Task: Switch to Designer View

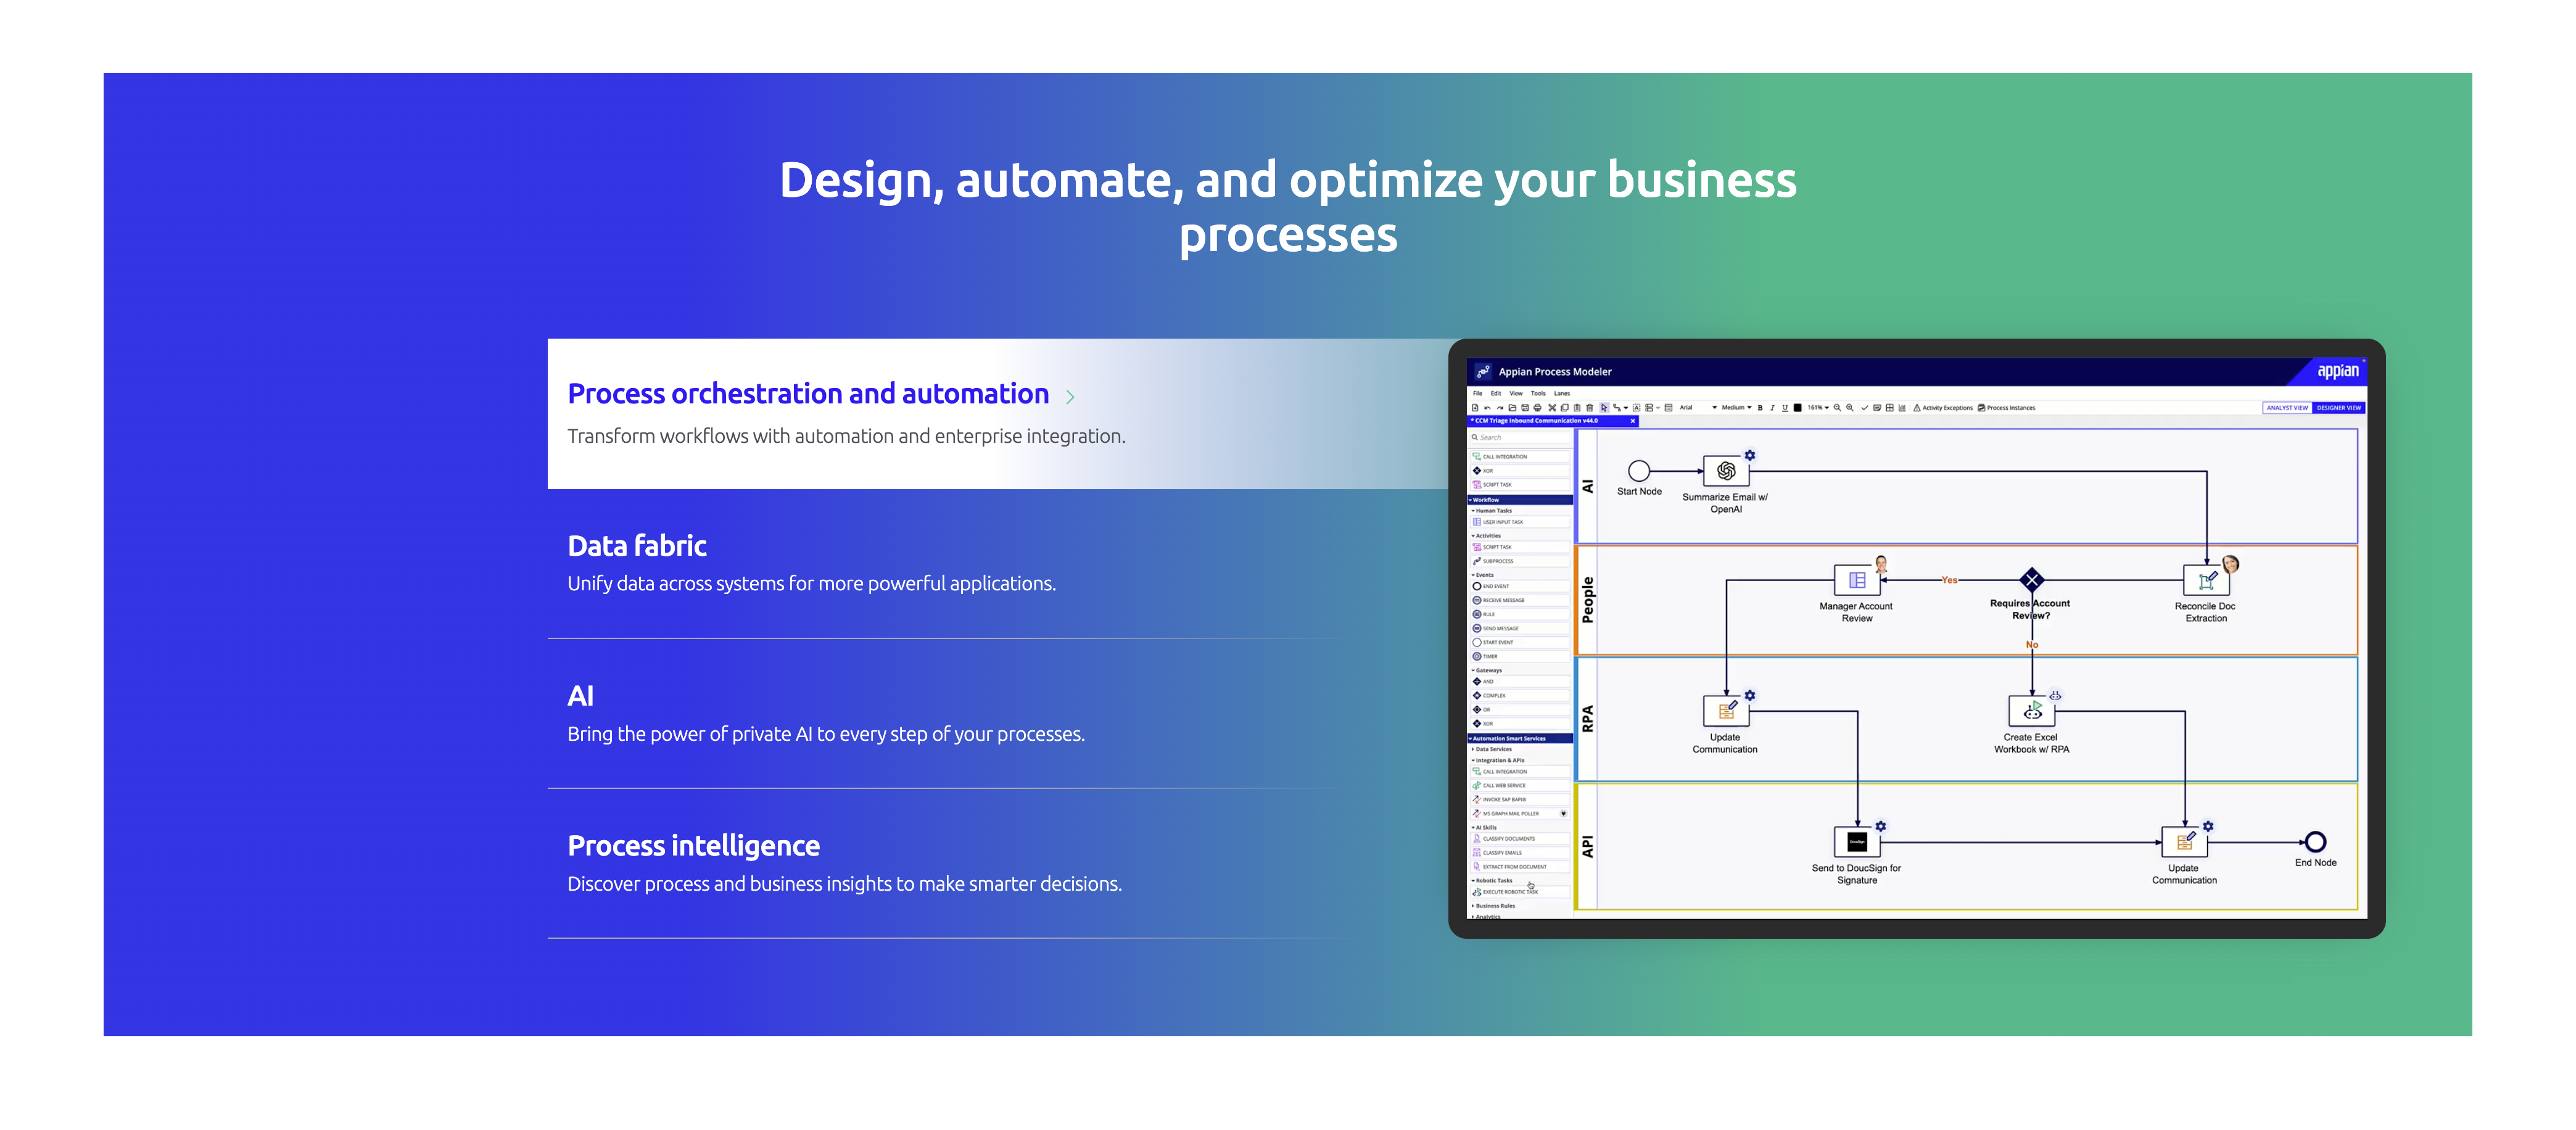Action: (x=2338, y=408)
